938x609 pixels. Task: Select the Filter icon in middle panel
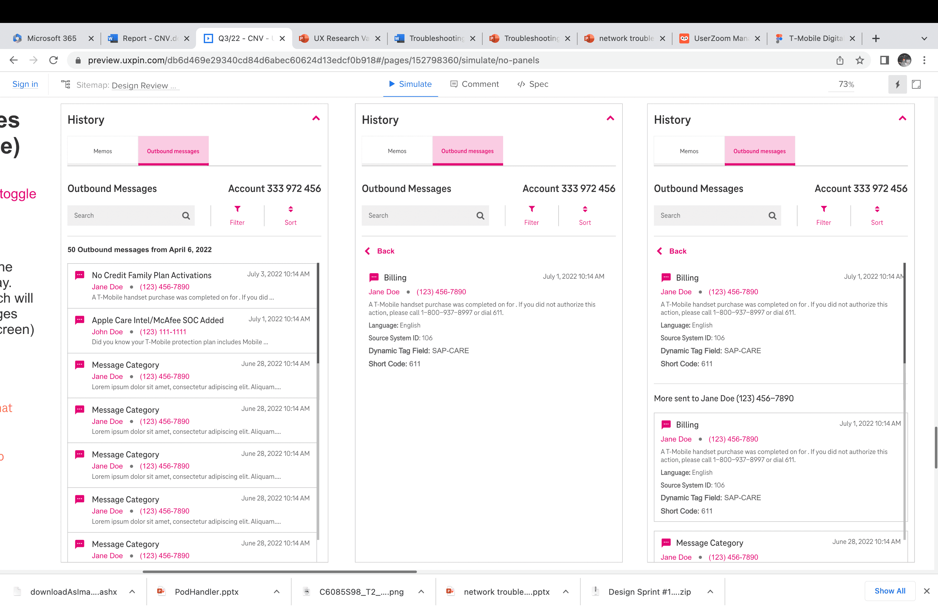coord(532,209)
